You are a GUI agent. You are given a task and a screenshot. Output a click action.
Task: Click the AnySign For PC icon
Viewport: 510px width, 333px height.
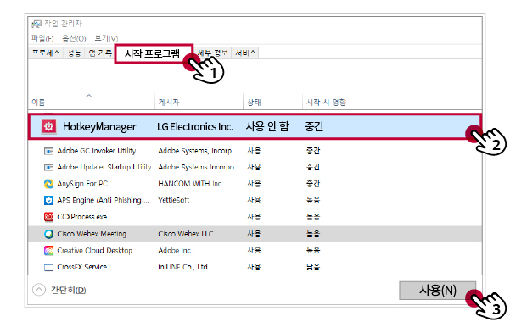point(48,184)
